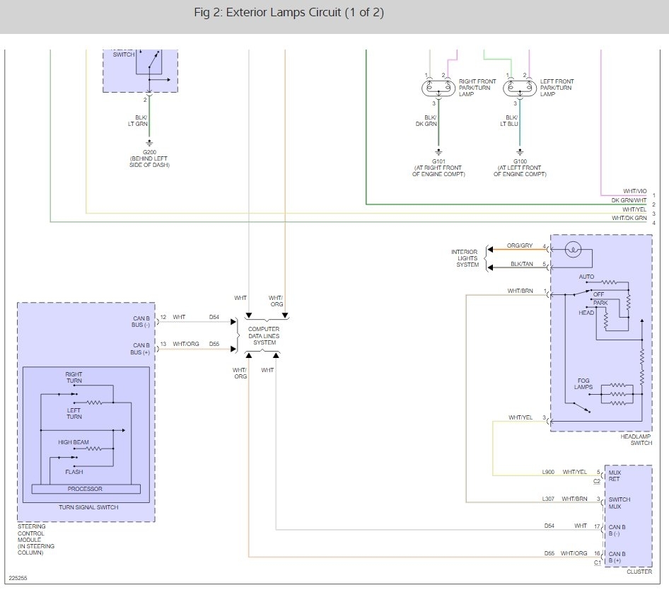
Task: Click the HIGH BEAM resistor symbol
Action: pos(93,449)
